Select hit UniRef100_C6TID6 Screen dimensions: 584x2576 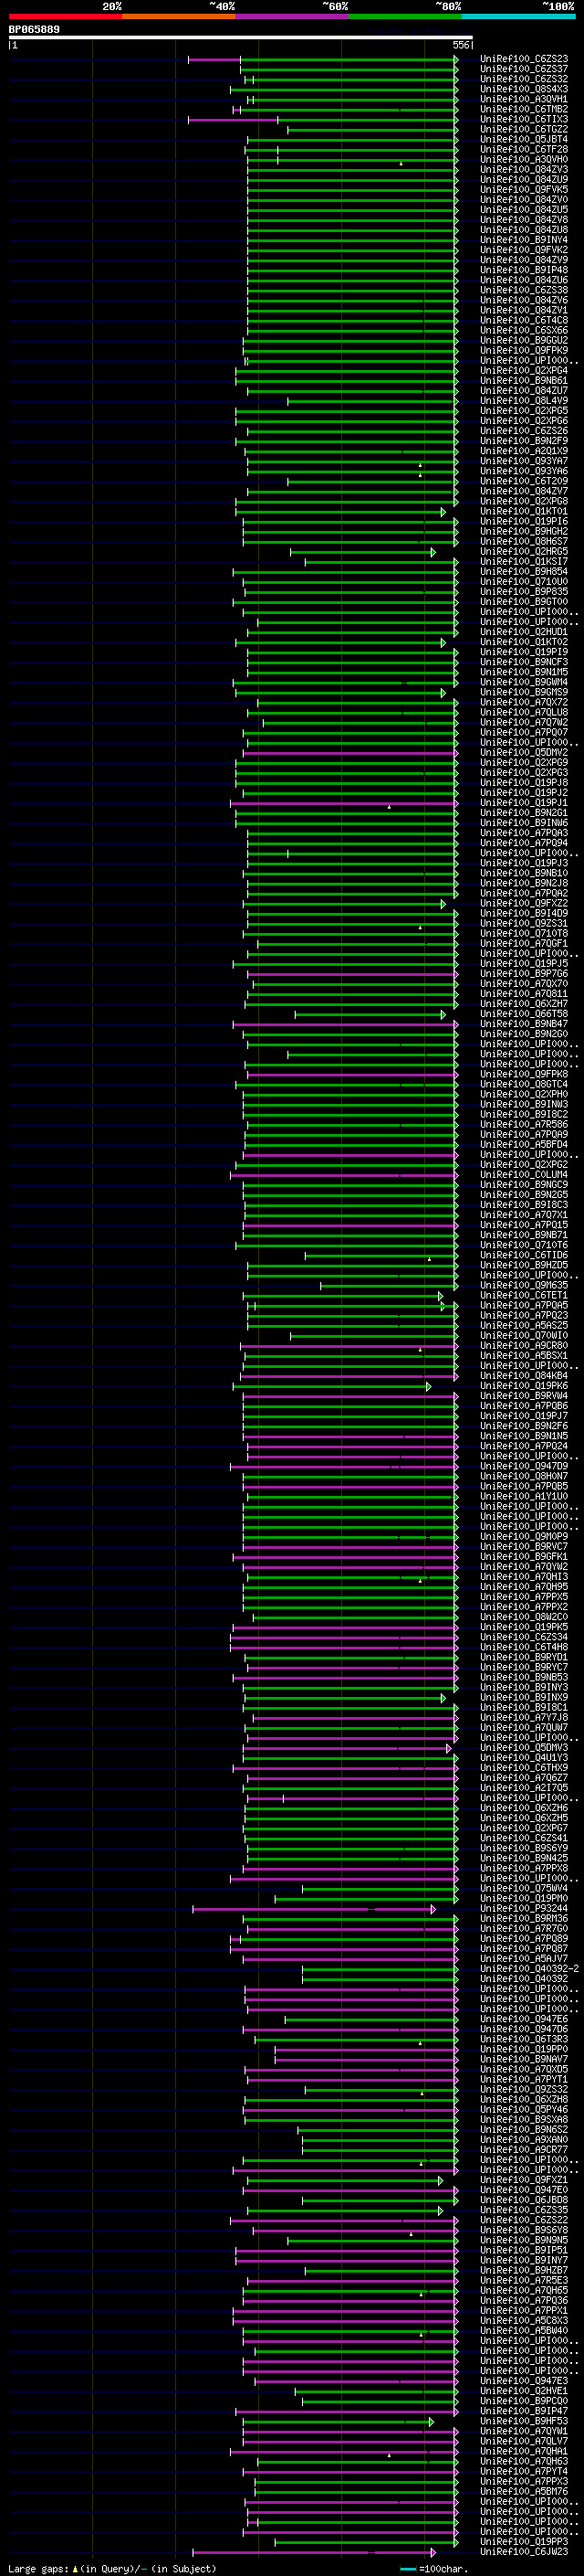tap(524, 1256)
